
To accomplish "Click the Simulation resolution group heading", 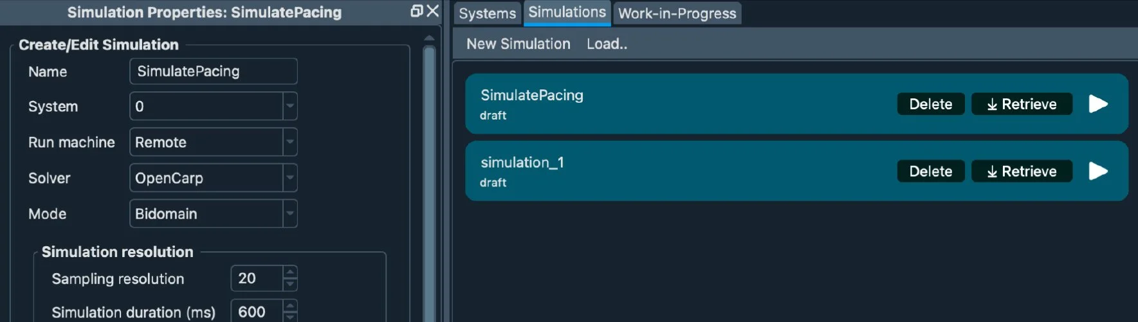I will (x=118, y=252).
